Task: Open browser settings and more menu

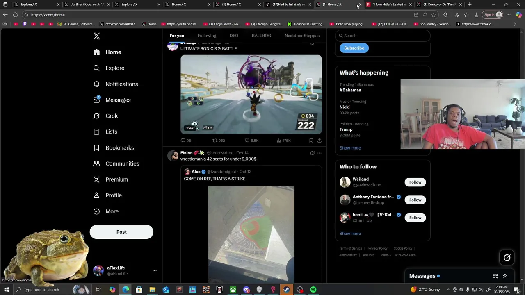Action: click(509, 15)
